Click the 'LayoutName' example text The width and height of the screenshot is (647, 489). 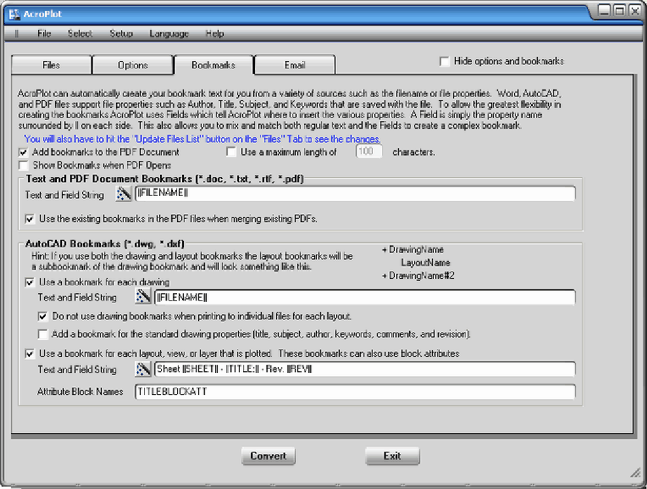click(426, 263)
